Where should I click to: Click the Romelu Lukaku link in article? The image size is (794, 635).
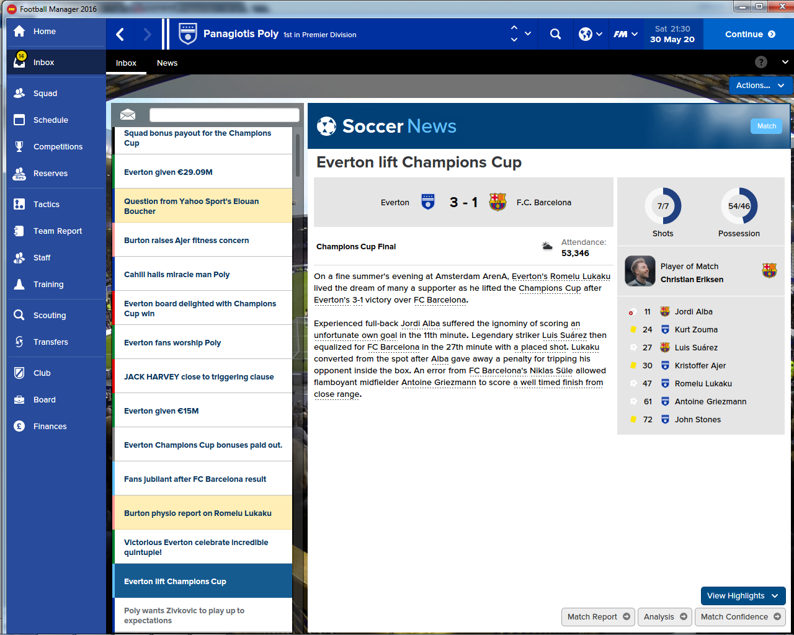click(x=580, y=277)
